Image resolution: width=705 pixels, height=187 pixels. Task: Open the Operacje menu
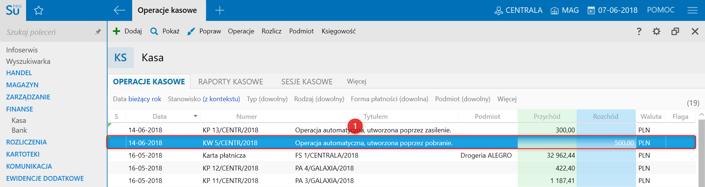click(x=241, y=32)
